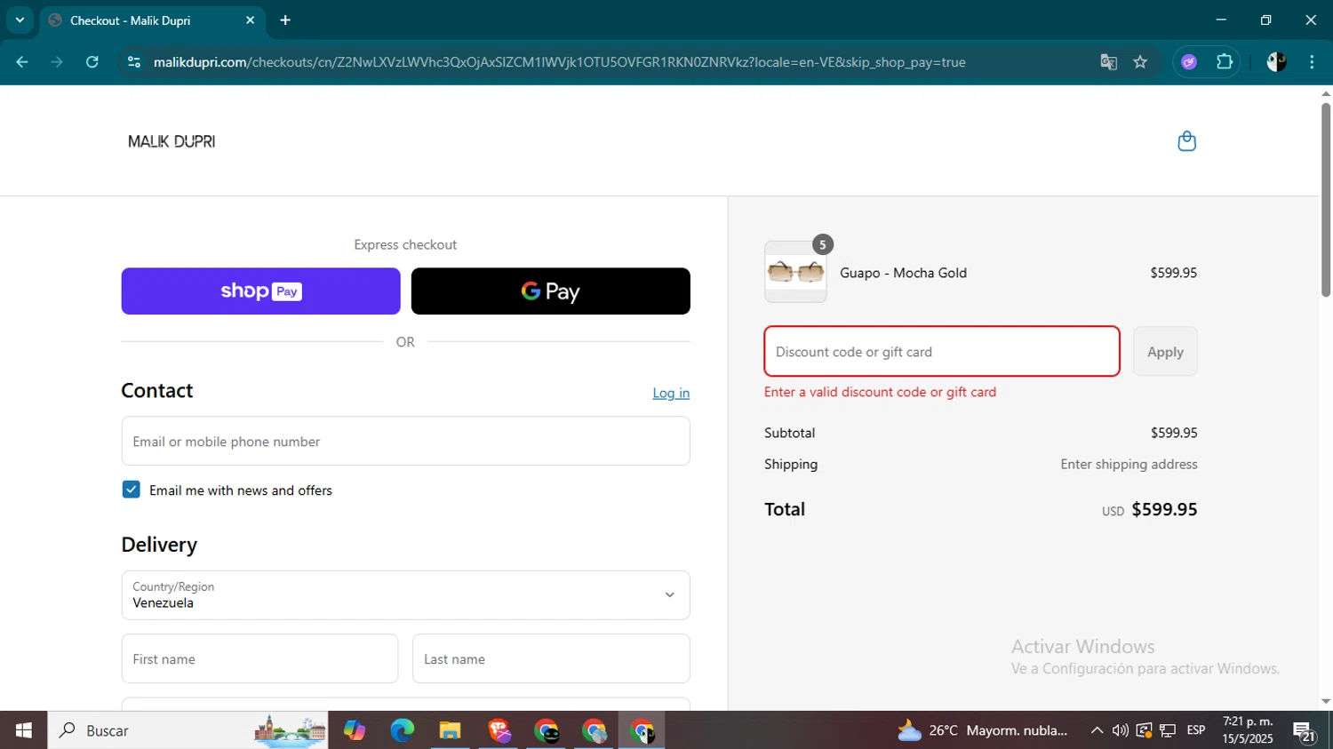
Task: Open site information icon in address bar
Action: (134, 62)
